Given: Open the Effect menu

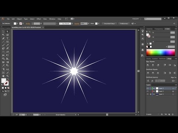Looking at the screenshot, I should coord(39,19).
